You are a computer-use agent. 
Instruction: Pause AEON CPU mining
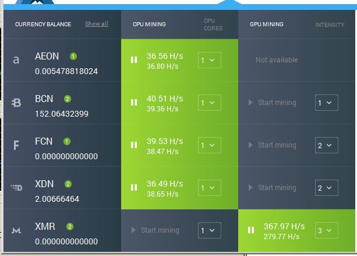click(x=134, y=60)
